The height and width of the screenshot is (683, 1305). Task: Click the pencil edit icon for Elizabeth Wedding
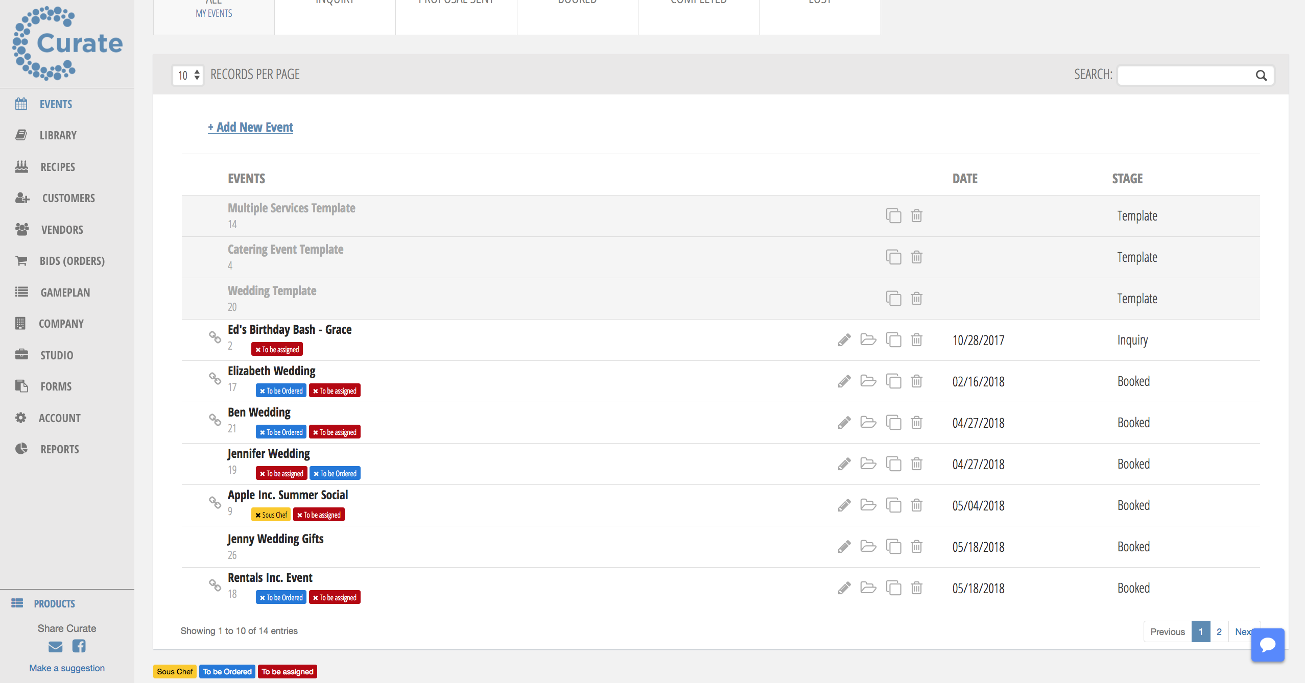(x=844, y=381)
